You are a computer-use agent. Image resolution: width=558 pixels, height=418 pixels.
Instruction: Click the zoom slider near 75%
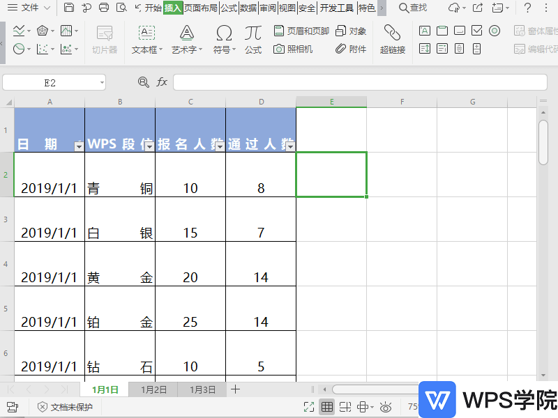(413, 407)
